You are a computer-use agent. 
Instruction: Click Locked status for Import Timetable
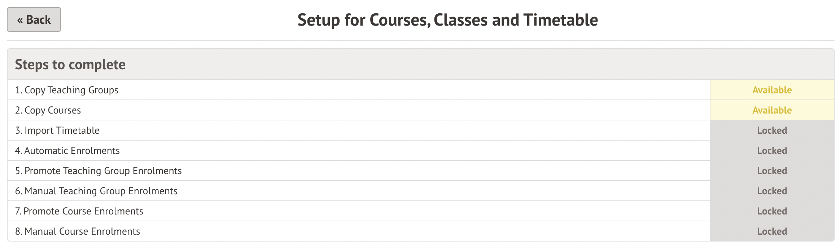click(772, 130)
